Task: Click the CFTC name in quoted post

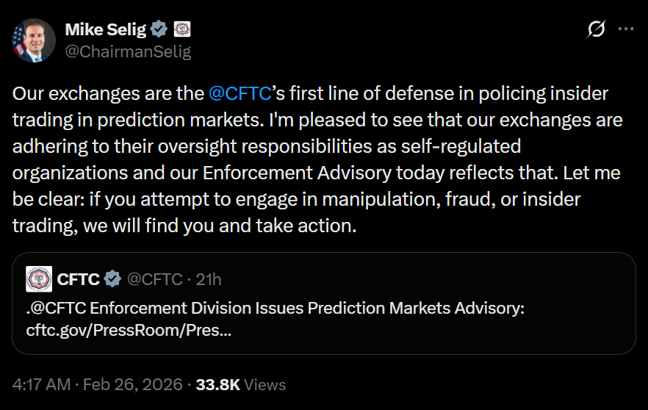Action: pyautogui.click(x=78, y=279)
